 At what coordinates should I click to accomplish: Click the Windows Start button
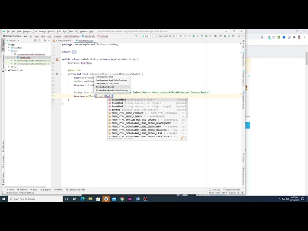pos(4,199)
